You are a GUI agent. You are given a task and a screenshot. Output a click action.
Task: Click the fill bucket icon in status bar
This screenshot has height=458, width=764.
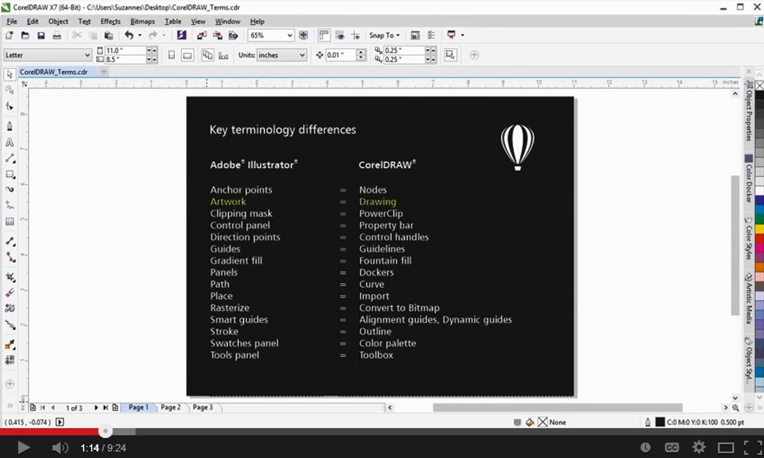[530, 422]
